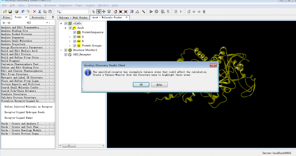This screenshot has width=296, height=156.
Task: Choose the Select arrow tool
Action: [94, 12]
